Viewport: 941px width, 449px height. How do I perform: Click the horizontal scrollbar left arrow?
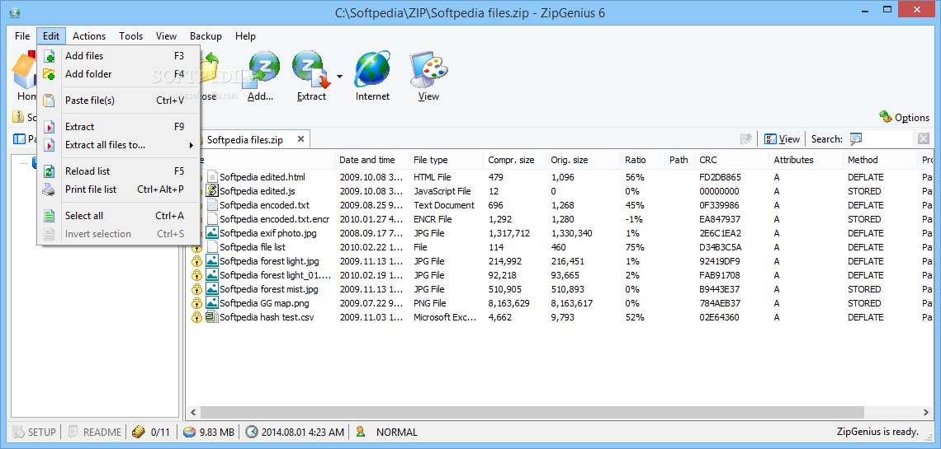pyautogui.click(x=193, y=413)
